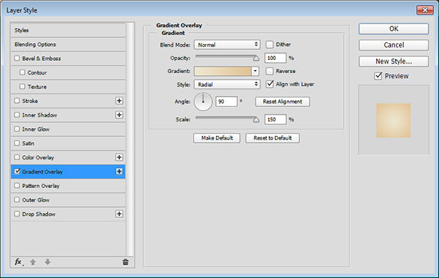
Task: Select Styles in the left list
Action: [x=68, y=30]
